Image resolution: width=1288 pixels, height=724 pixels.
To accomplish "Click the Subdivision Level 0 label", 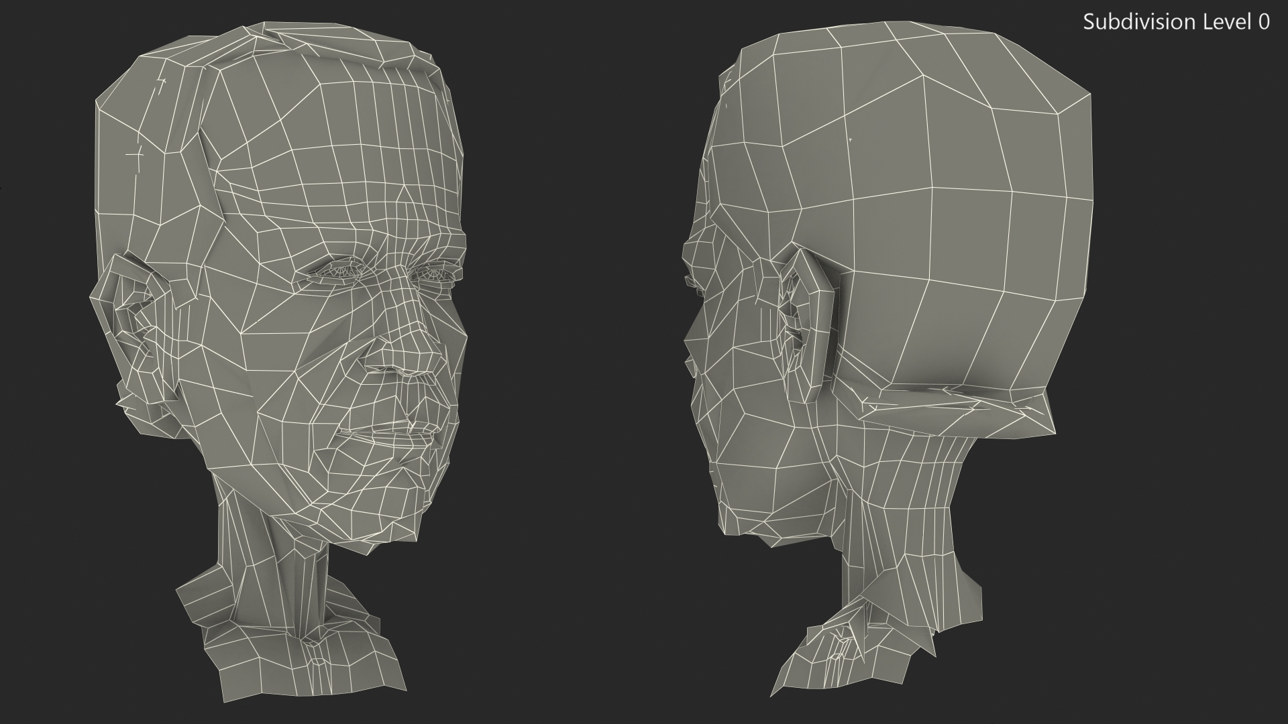I will [x=1175, y=21].
